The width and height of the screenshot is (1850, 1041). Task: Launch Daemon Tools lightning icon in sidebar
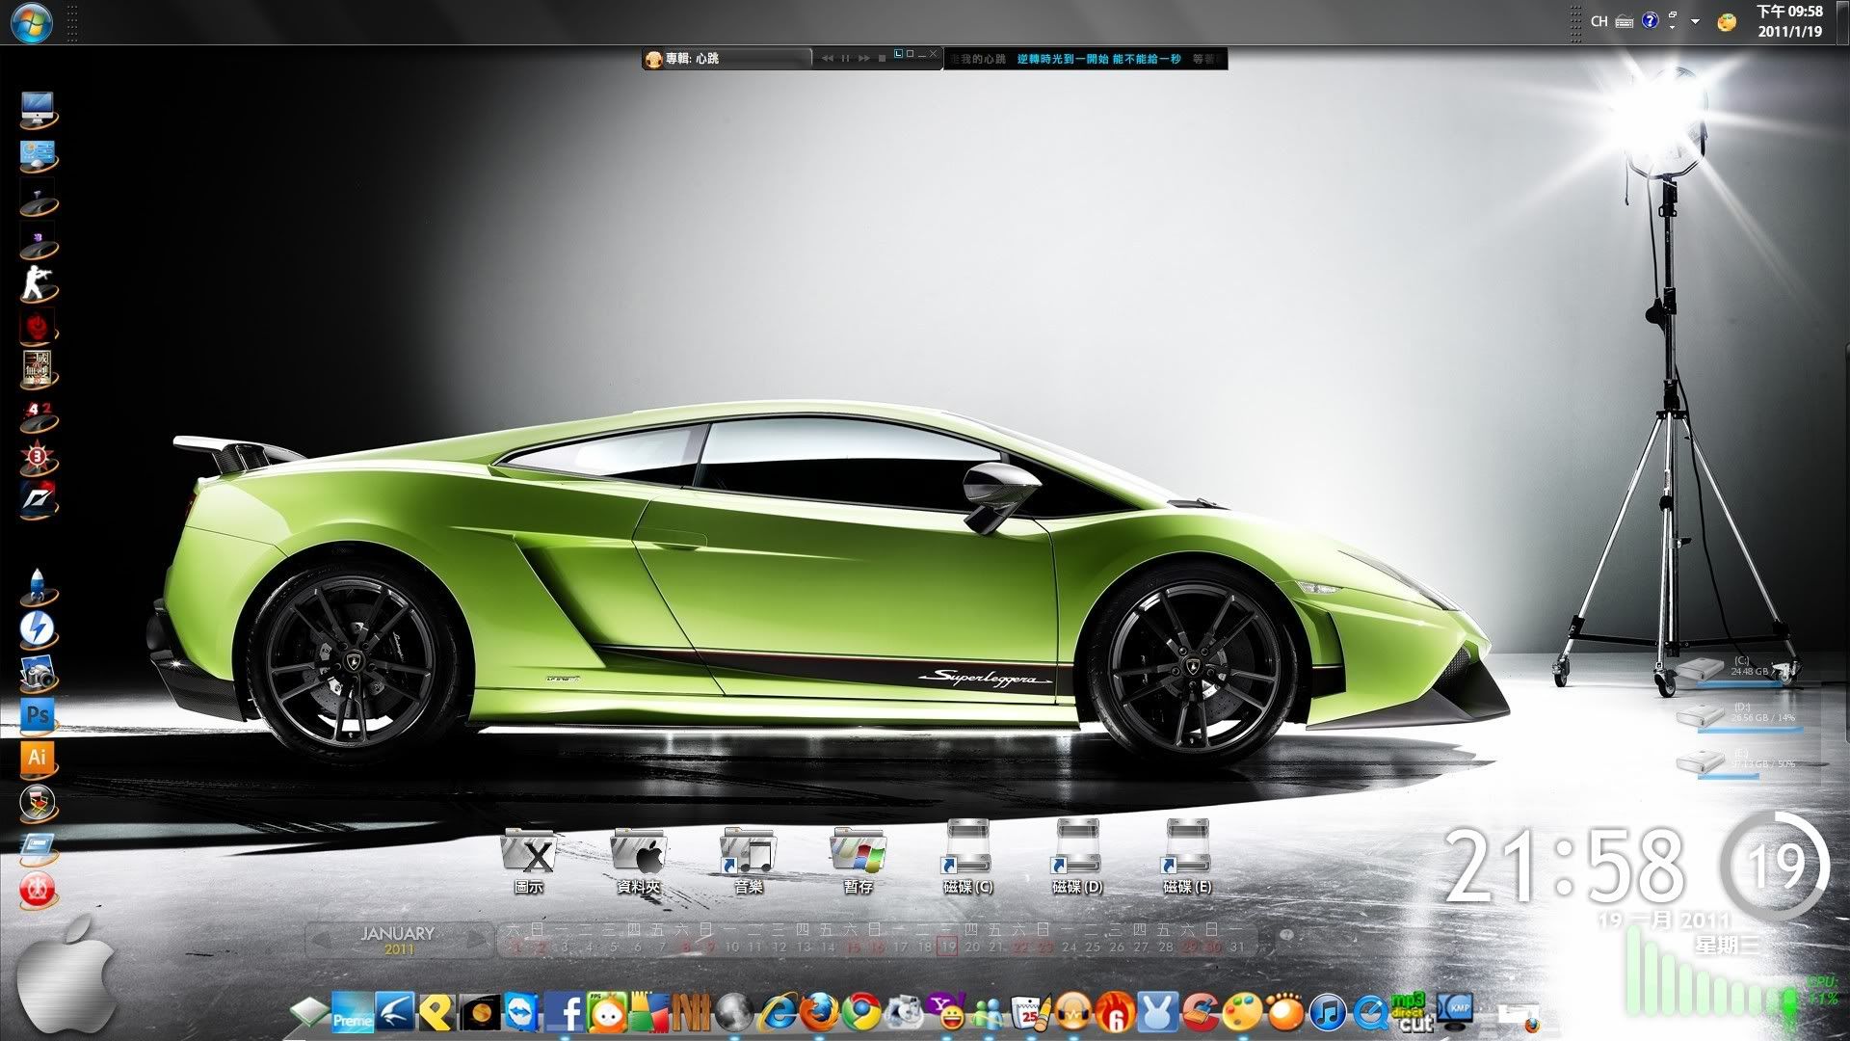tap(39, 629)
